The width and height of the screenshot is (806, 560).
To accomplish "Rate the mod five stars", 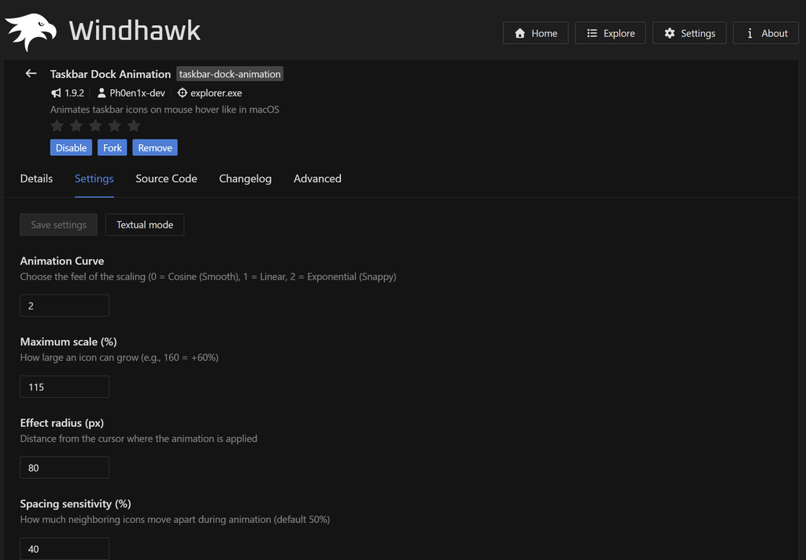I will click(134, 125).
